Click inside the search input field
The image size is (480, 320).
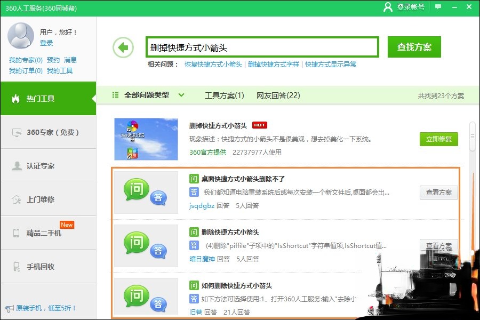261,46
